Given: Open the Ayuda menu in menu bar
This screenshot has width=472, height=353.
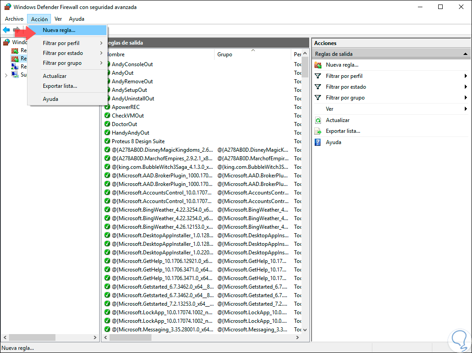Looking at the screenshot, I should [x=77, y=18].
